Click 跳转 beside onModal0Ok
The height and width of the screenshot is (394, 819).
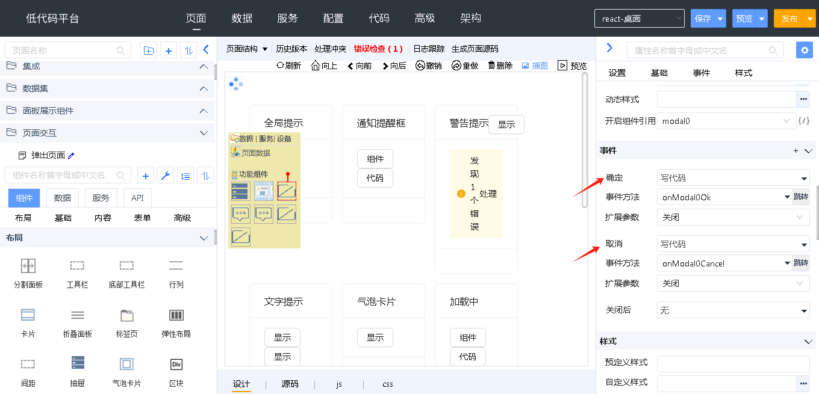(x=801, y=197)
